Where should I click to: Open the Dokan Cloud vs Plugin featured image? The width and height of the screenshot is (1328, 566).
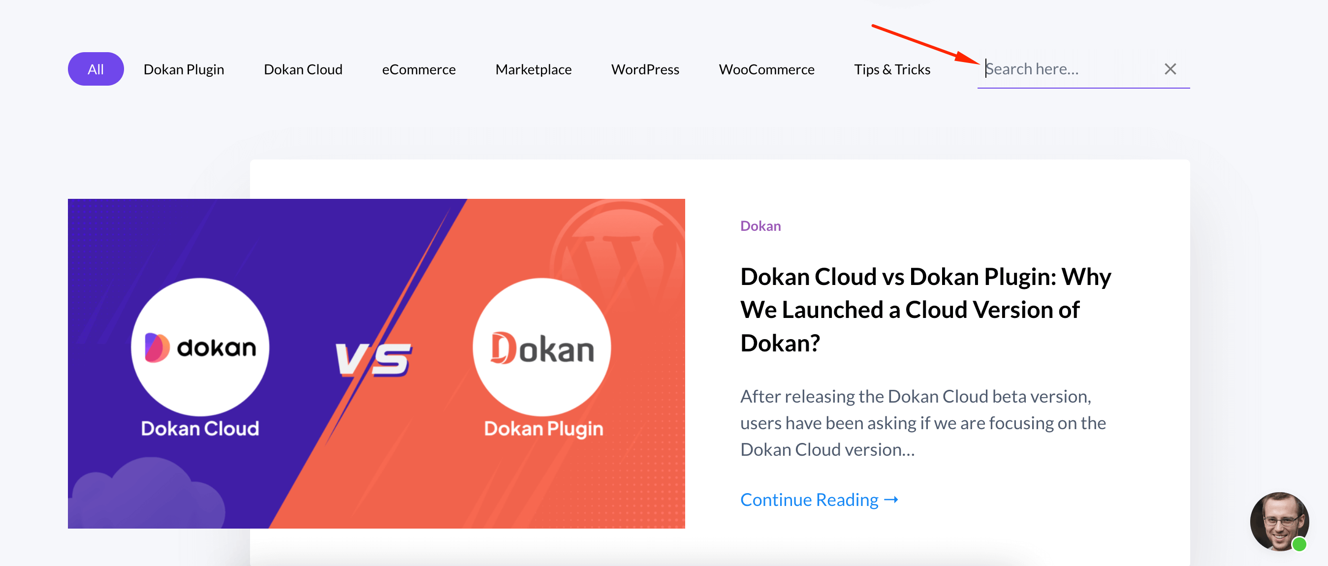click(x=377, y=363)
